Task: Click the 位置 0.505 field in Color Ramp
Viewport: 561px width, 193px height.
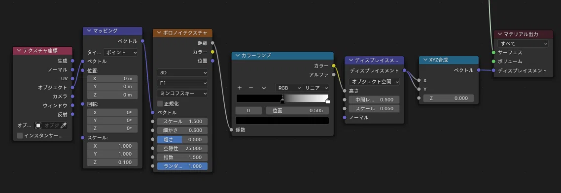Action: click(298, 110)
